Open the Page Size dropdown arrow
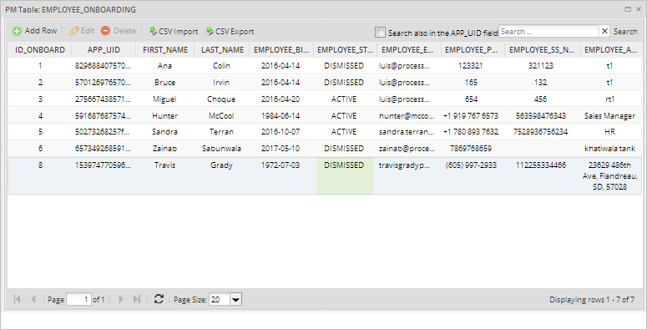The height and width of the screenshot is (330, 647). tap(235, 299)
